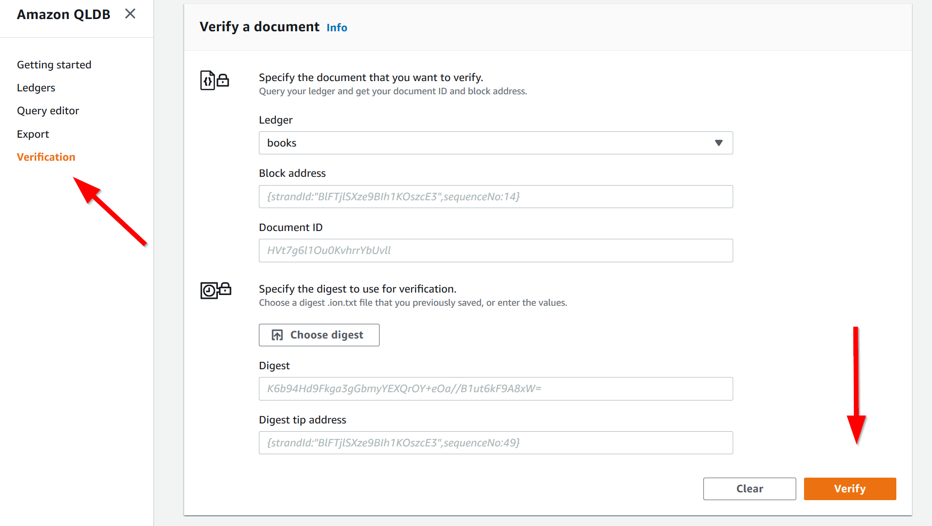Navigate to Export page
932x526 pixels.
tap(33, 134)
